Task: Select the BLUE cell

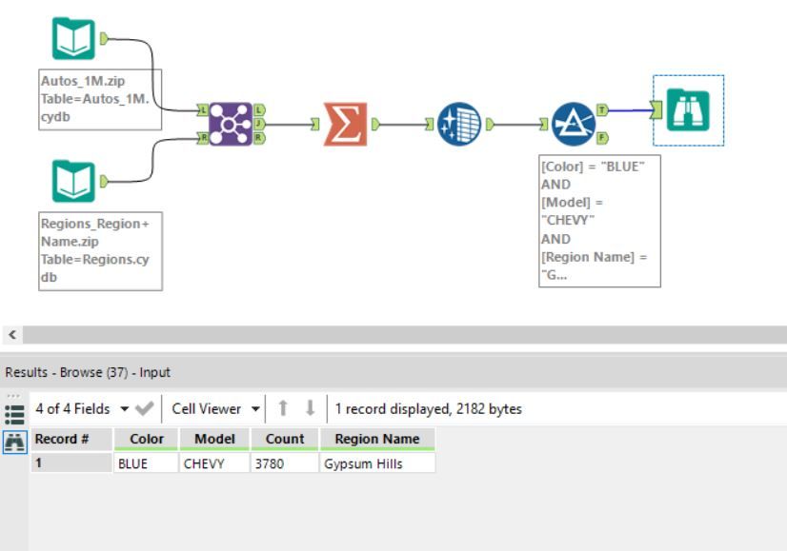Action: click(146, 463)
